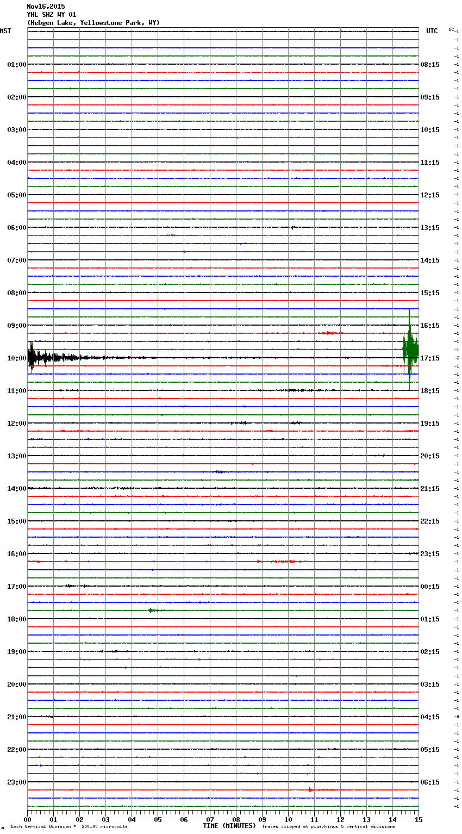Screen dimensions: 462x834
Task: Select the 19:00 MST time label
Action: click(17, 652)
